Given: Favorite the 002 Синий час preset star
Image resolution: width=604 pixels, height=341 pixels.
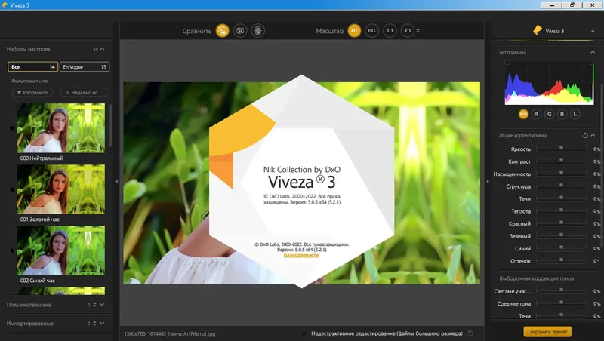Looking at the screenshot, I should coord(12,250).
